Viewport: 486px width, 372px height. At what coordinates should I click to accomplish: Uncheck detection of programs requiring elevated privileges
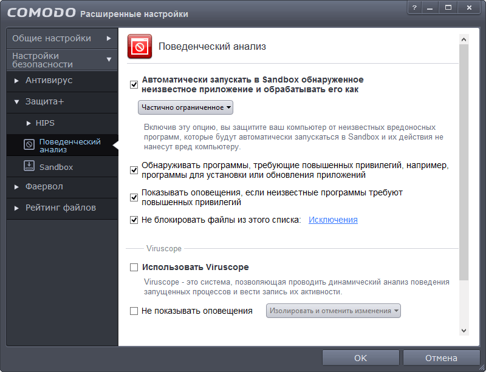pyautogui.click(x=134, y=170)
